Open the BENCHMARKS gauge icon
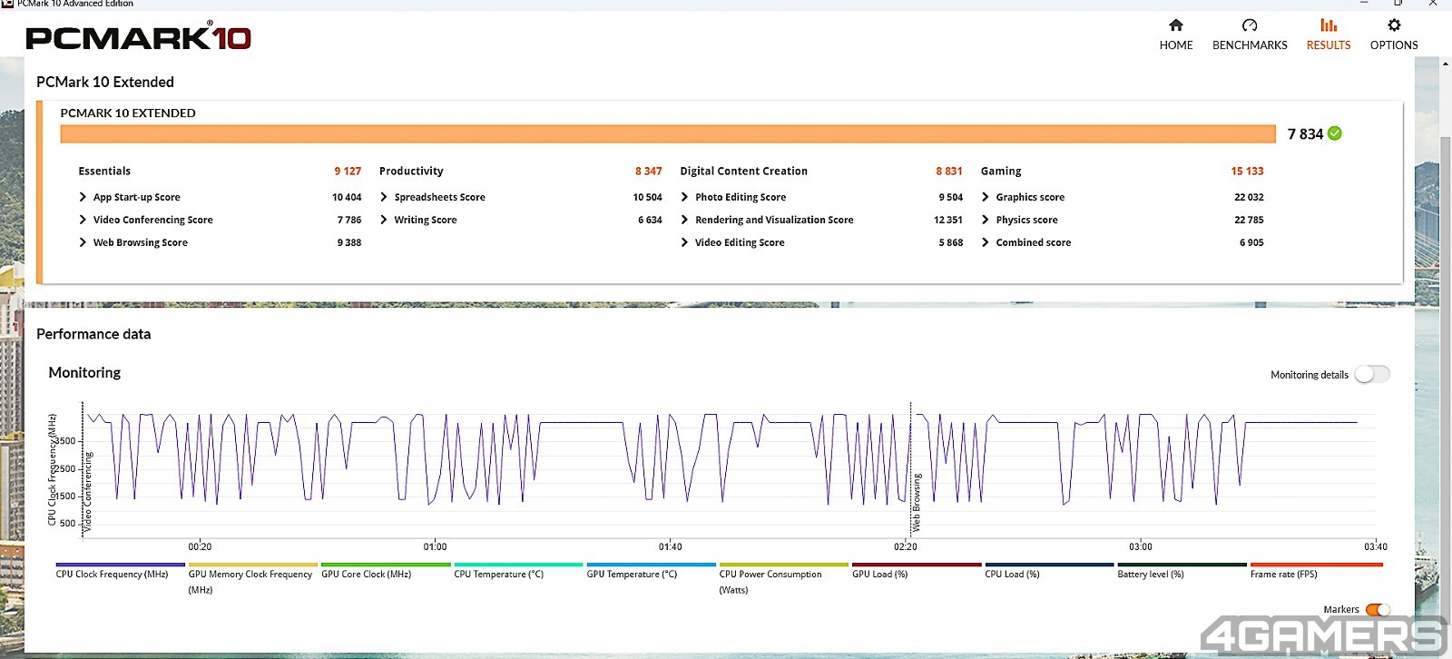This screenshot has width=1452, height=659. pyautogui.click(x=1250, y=25)
